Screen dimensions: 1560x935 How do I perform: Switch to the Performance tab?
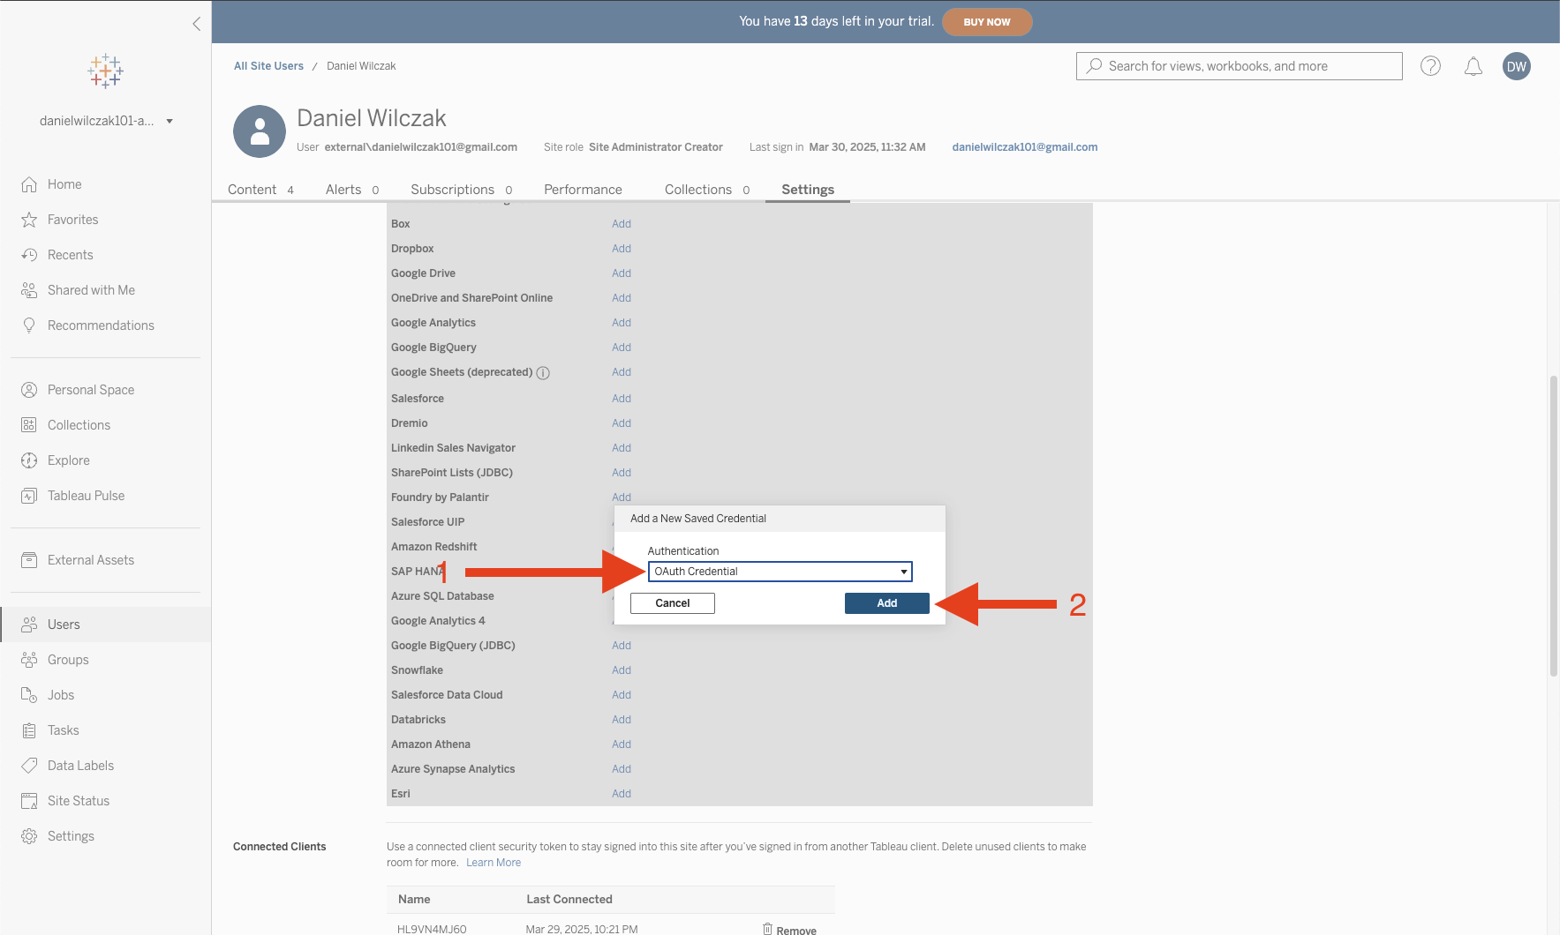(583, 190)
